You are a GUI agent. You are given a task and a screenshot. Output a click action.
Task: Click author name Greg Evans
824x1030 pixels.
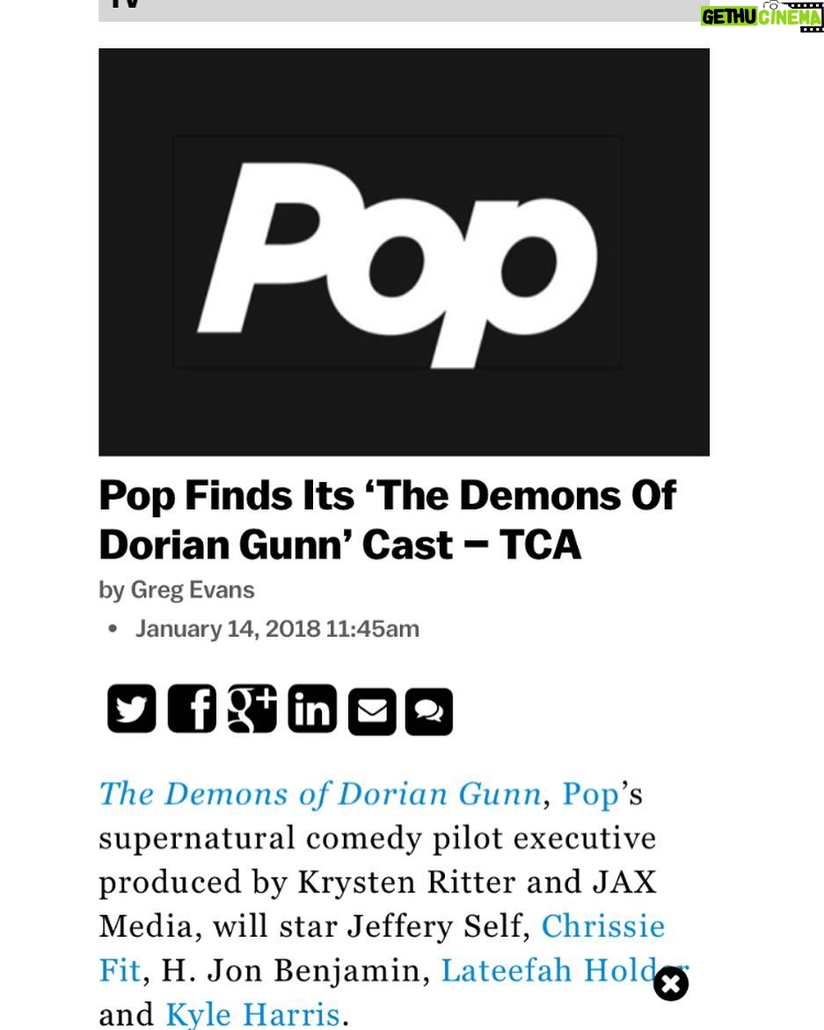click(193, 590)
